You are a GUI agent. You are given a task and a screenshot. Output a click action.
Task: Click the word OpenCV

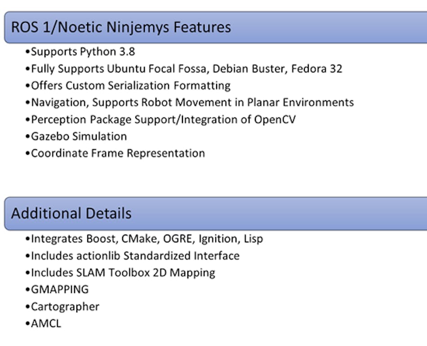(x=275, y=120)
